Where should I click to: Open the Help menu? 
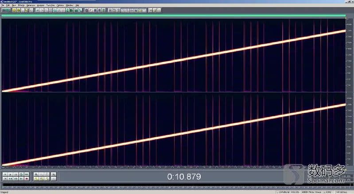point(77,5)
